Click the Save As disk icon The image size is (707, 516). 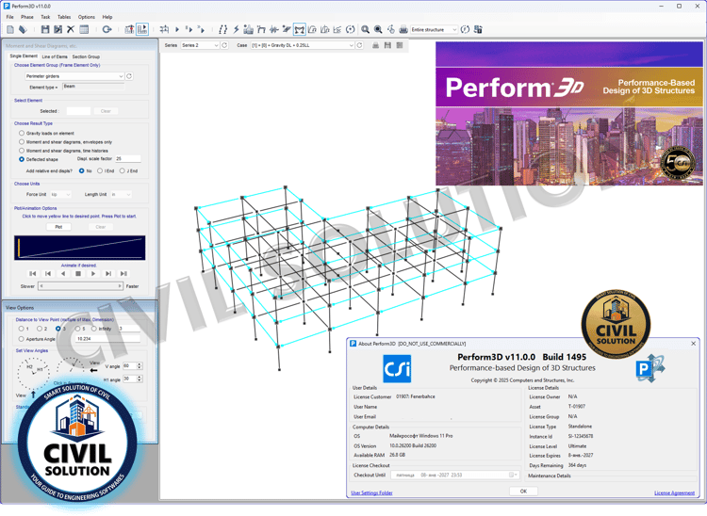58,29
